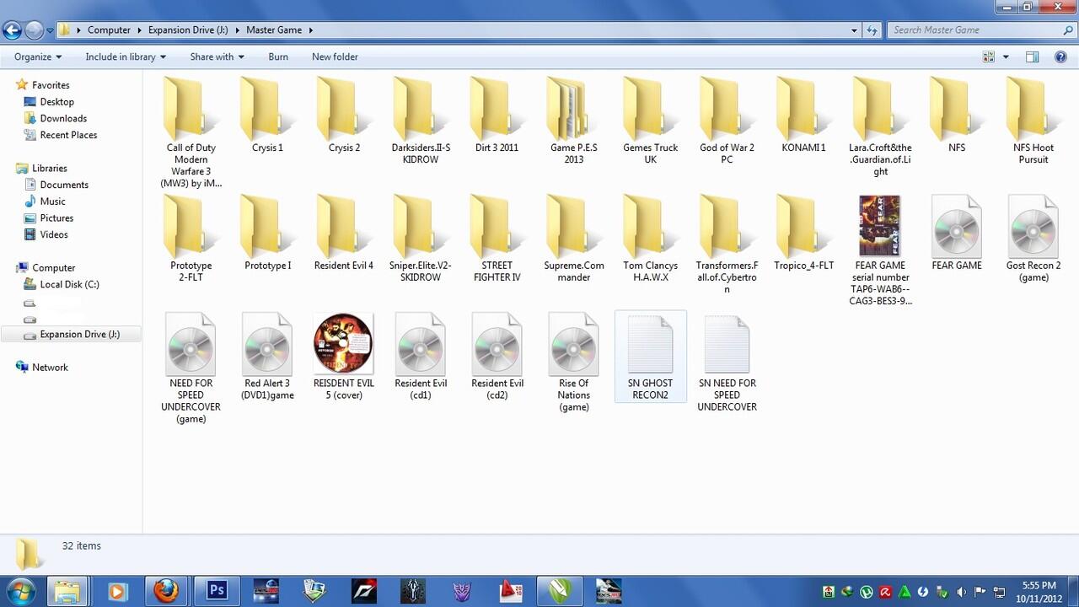Click the help question mark icon

pos(1061,56)
